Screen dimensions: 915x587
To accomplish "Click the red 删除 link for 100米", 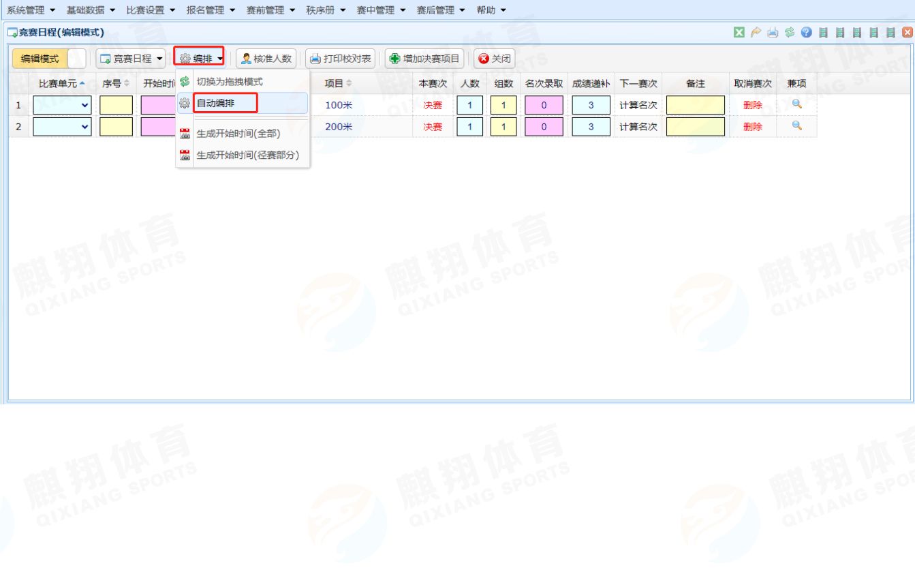I will (x=752, y=105).
